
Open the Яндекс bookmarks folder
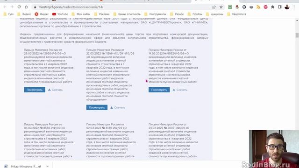[24, 14]
